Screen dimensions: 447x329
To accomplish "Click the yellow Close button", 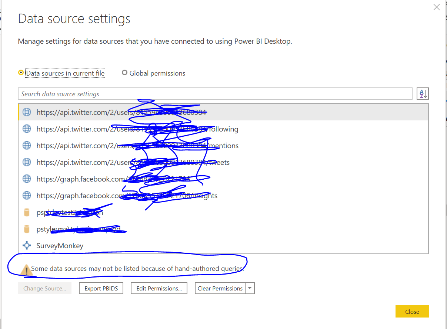I will (x=412, y=312).
